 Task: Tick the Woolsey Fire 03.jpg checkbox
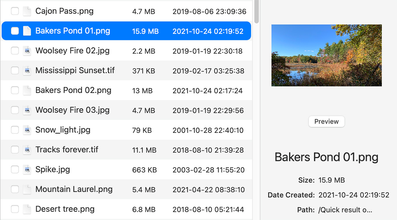tap(15, 110)
